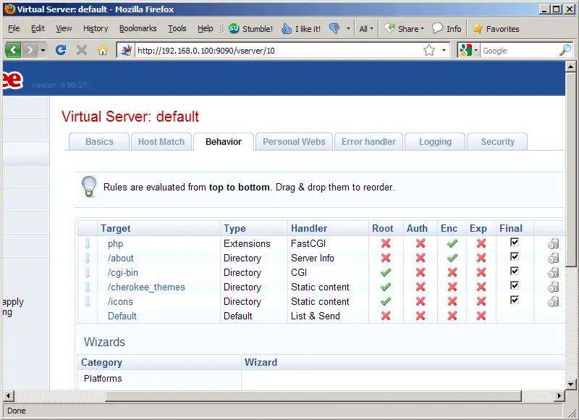Toggle Final checkbox for /icons rule
Viewport: 579px width, 420px height.
(515, 301)
